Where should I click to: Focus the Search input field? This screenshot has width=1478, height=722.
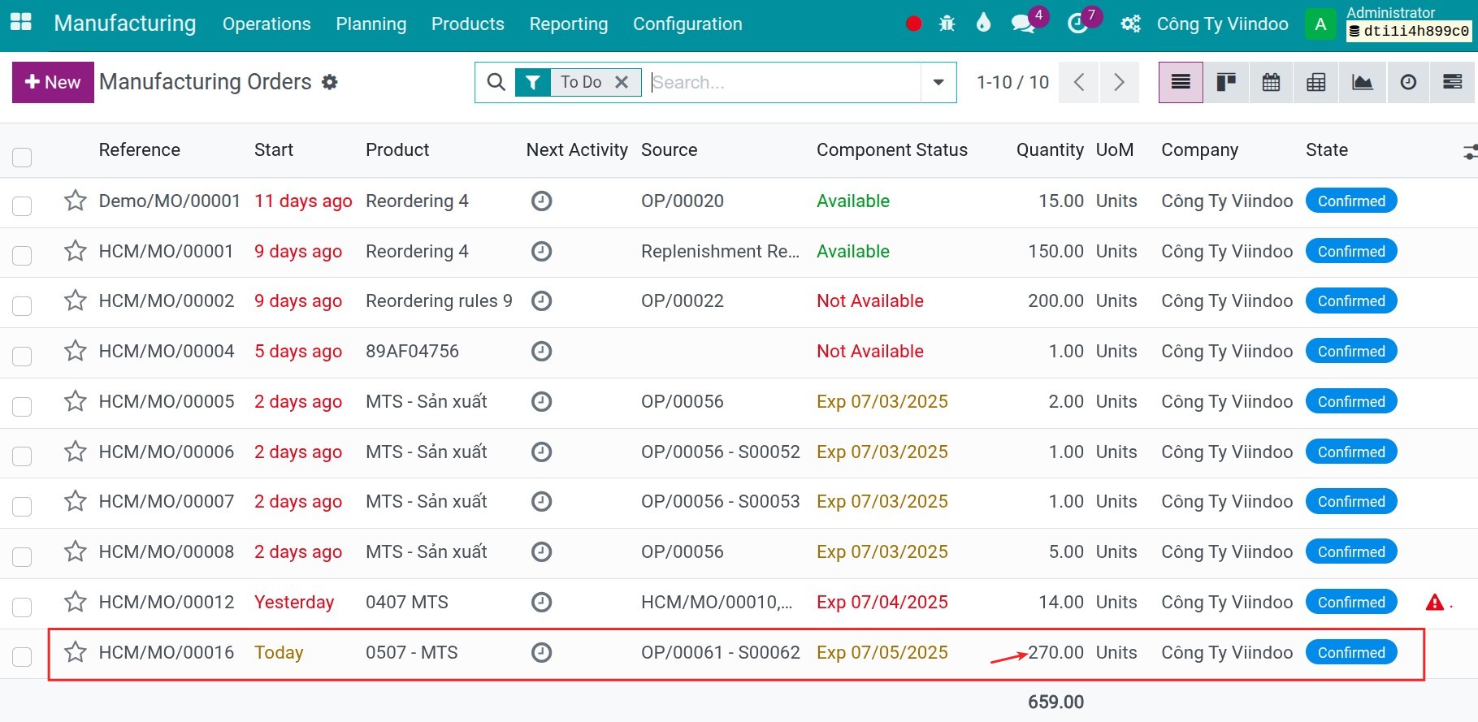point(784,82)
